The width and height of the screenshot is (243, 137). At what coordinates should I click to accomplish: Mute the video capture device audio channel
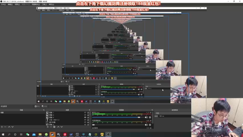(146, 125)
